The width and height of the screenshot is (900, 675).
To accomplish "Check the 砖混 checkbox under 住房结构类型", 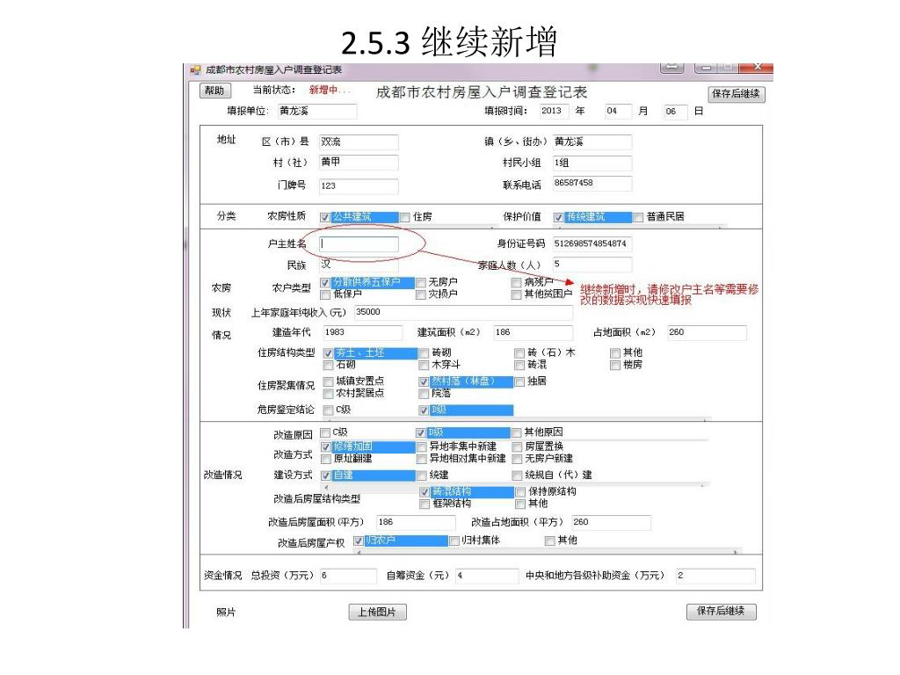I will coord(519,365).
